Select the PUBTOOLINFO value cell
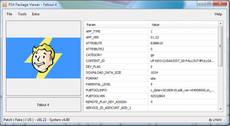The image size is (230, 126). [x=183, y=90]
